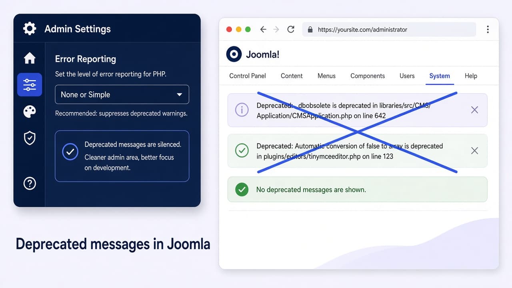
Task: Open the Components menu
Action: (x=368, y=76)
